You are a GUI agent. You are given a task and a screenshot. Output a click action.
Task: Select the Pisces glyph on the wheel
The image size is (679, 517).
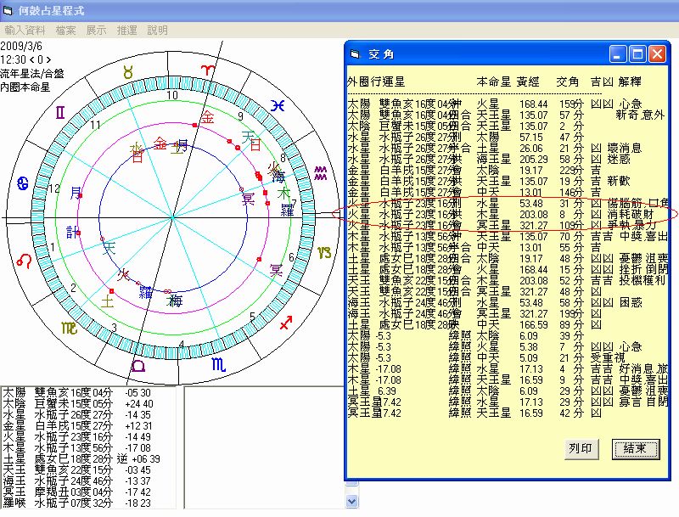click(x=278, y=105)
